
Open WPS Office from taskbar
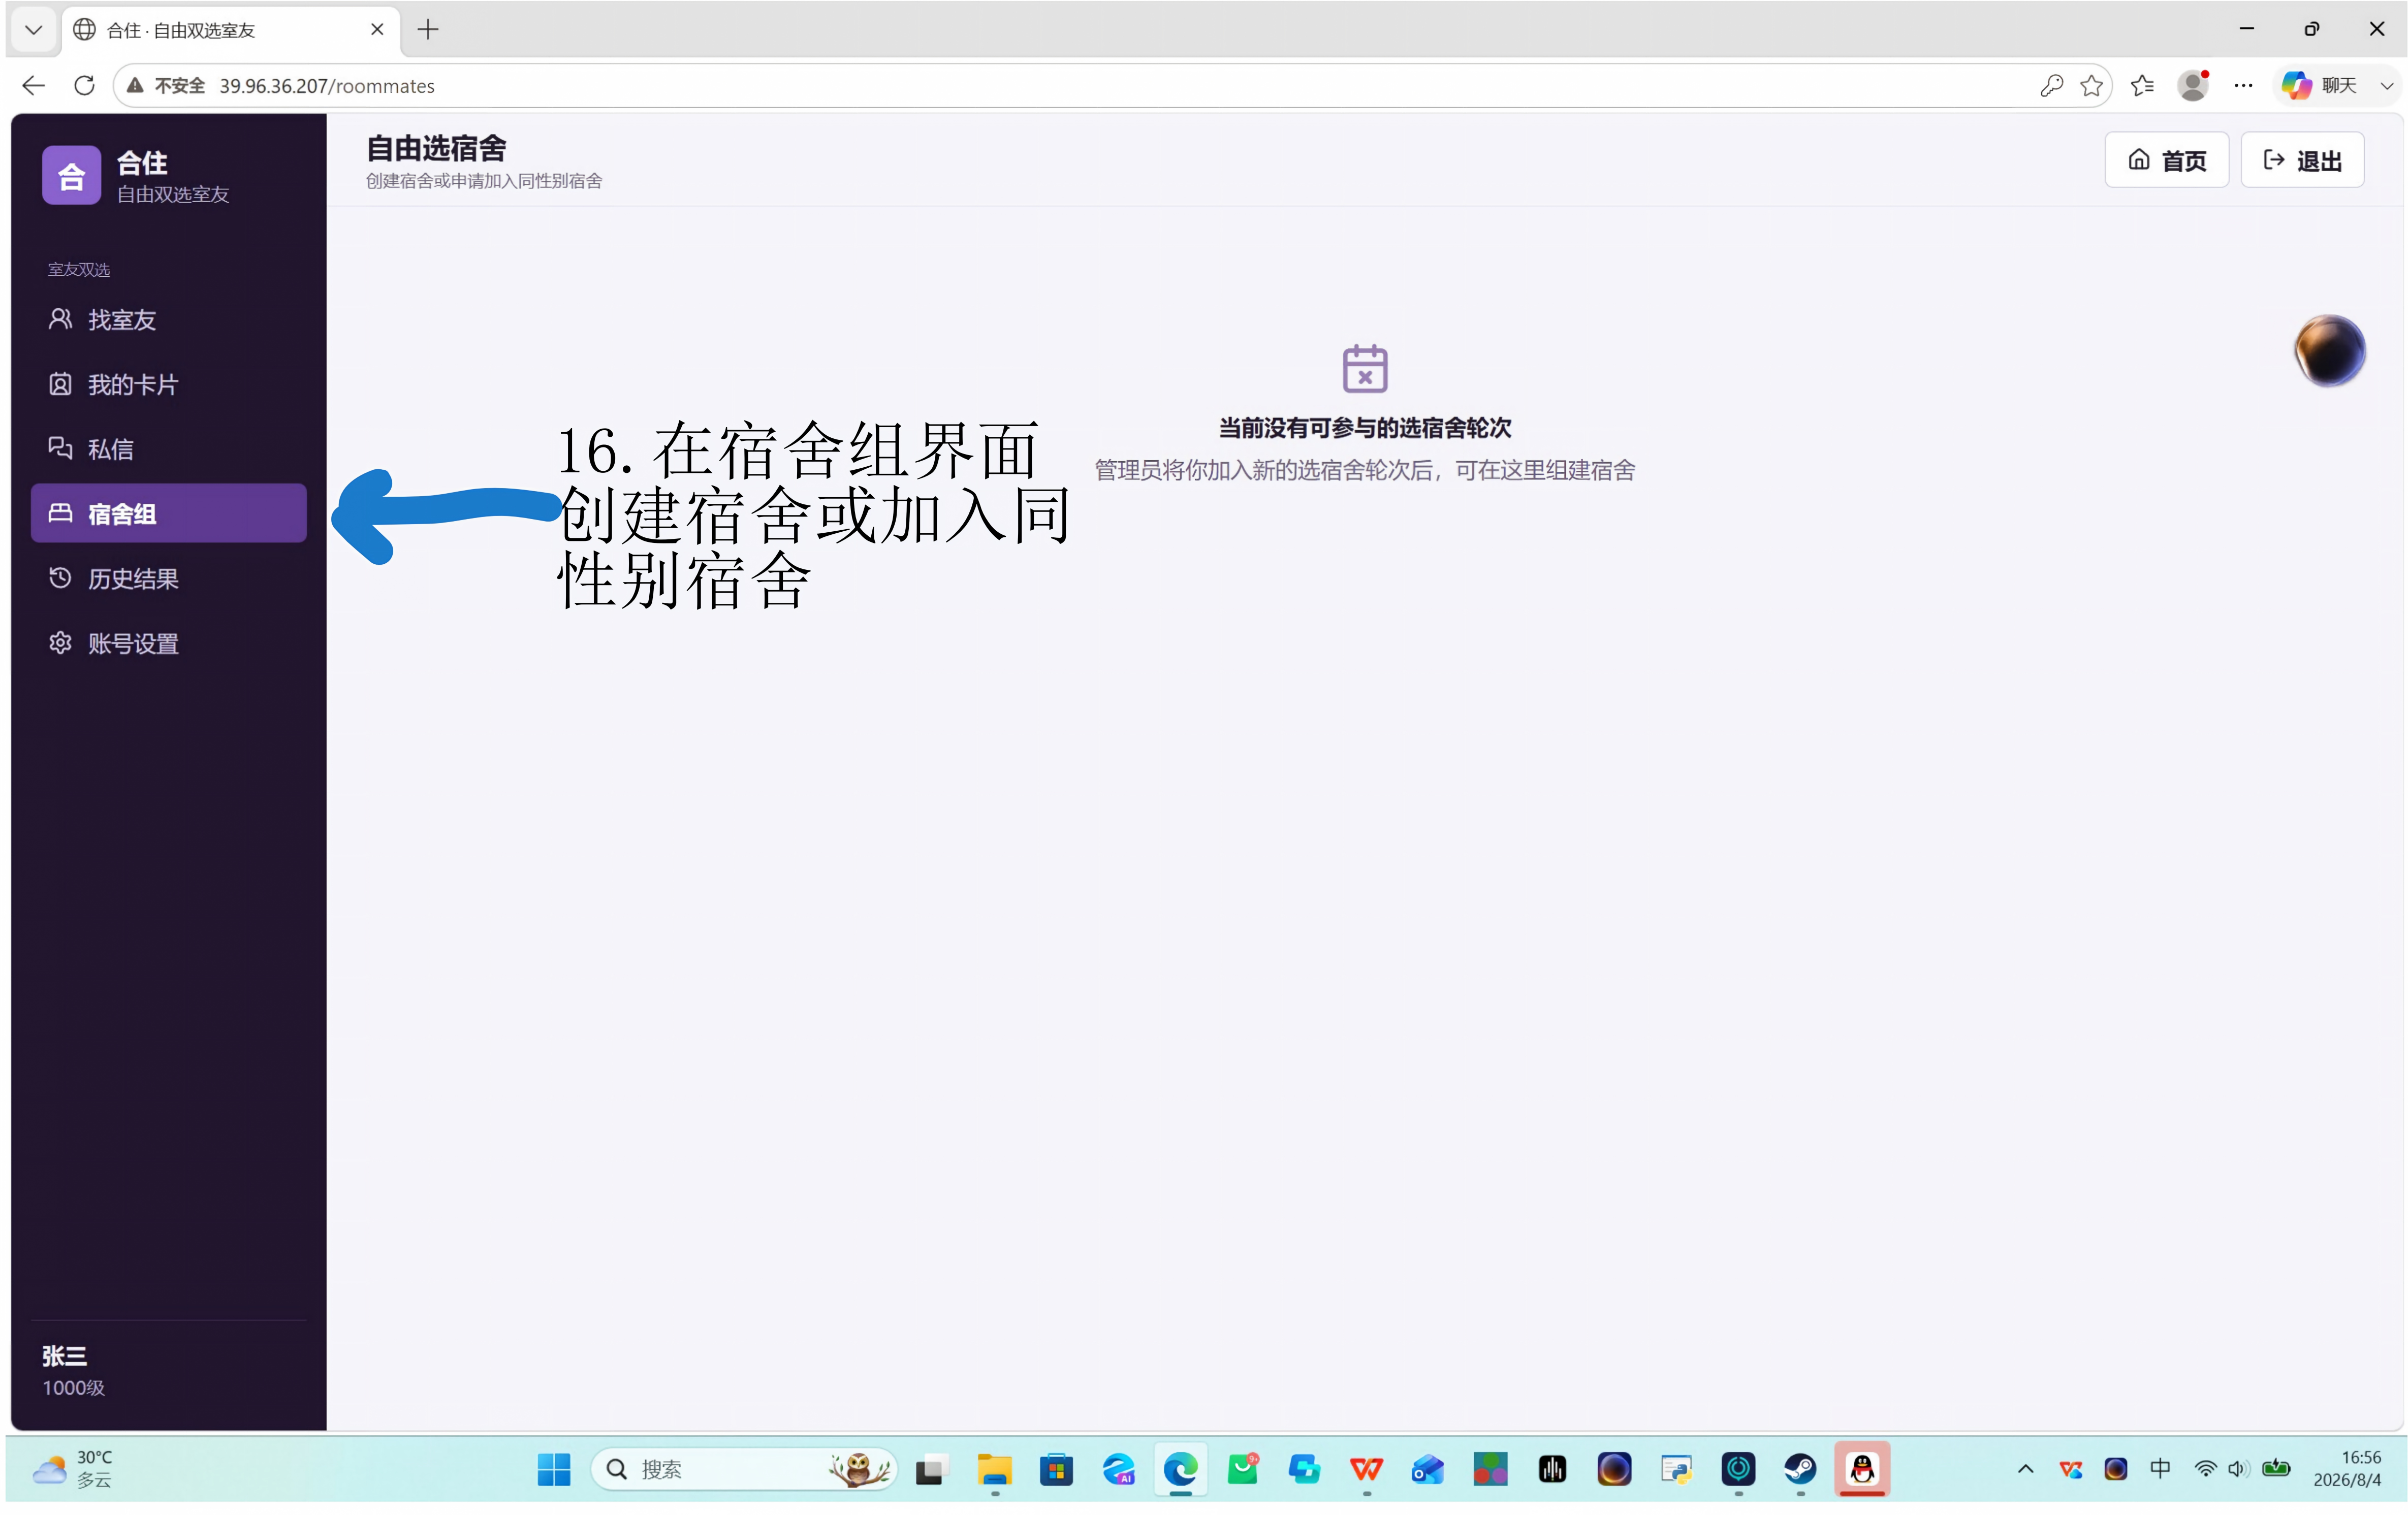pyautogui.click(x=1366, y=1469)
